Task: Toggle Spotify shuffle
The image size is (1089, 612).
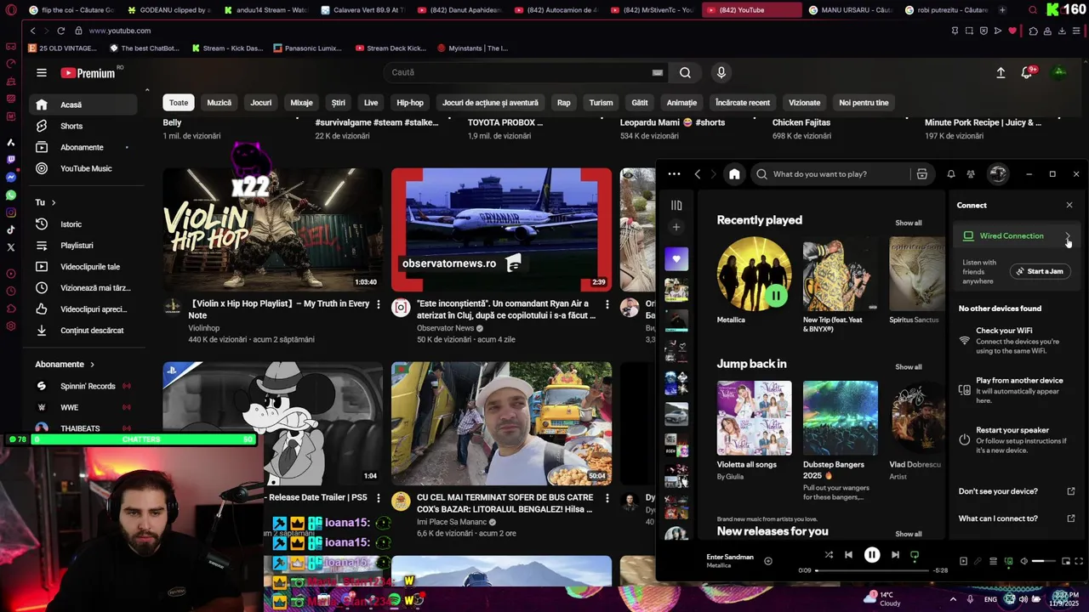Action: 829,555
